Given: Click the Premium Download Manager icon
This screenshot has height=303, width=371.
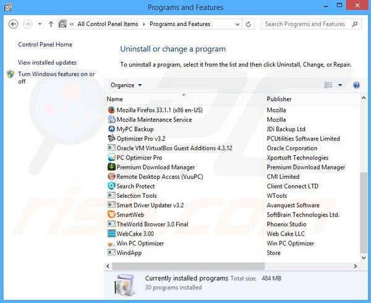Looking at the screenshot, I should coord(111,167).
